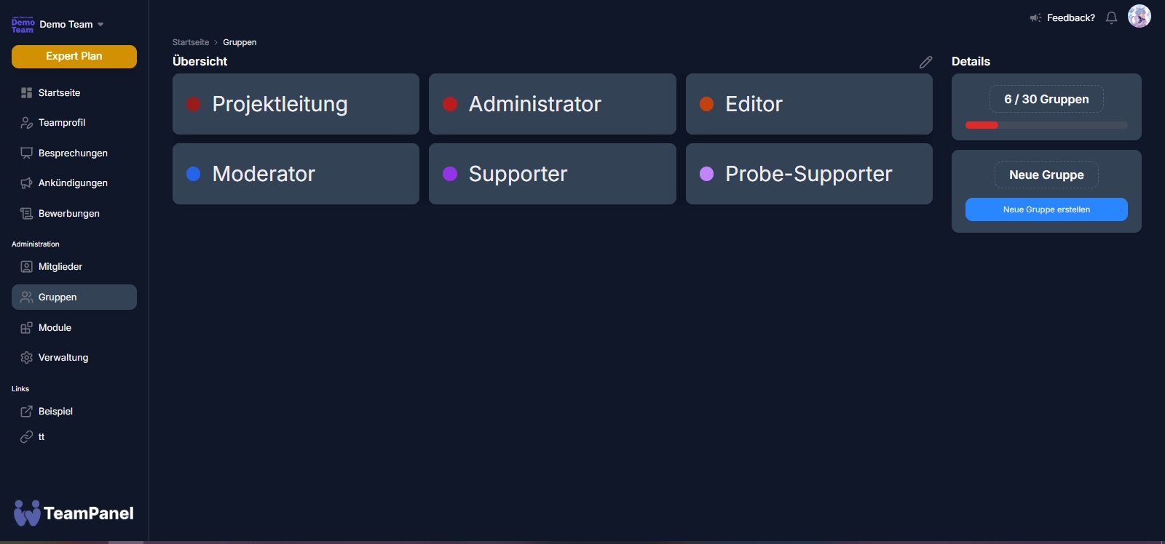The width and height of the screenshot is (1165, 544).
Task: Click the Module blocks icon
Action: tap(26, 328)
